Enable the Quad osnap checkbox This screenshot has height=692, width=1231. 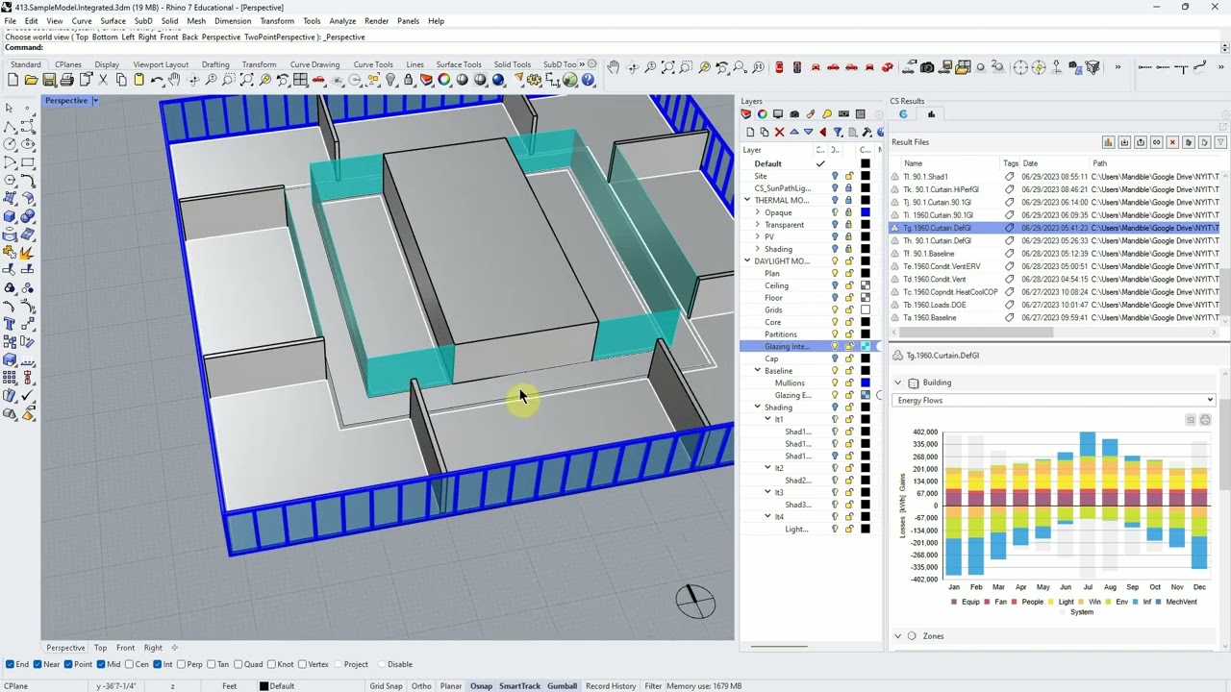[x=239, y=664]
